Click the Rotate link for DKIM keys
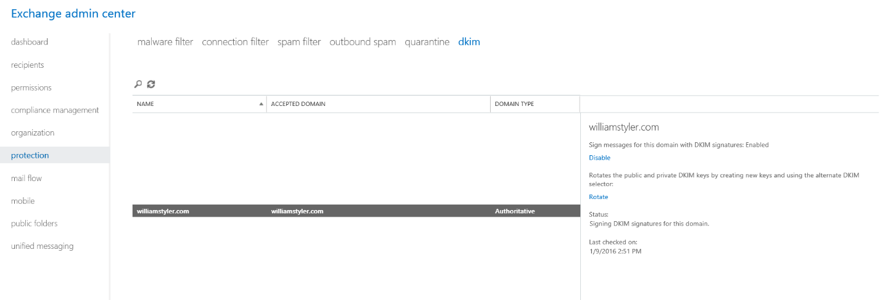 click(598, 197)
